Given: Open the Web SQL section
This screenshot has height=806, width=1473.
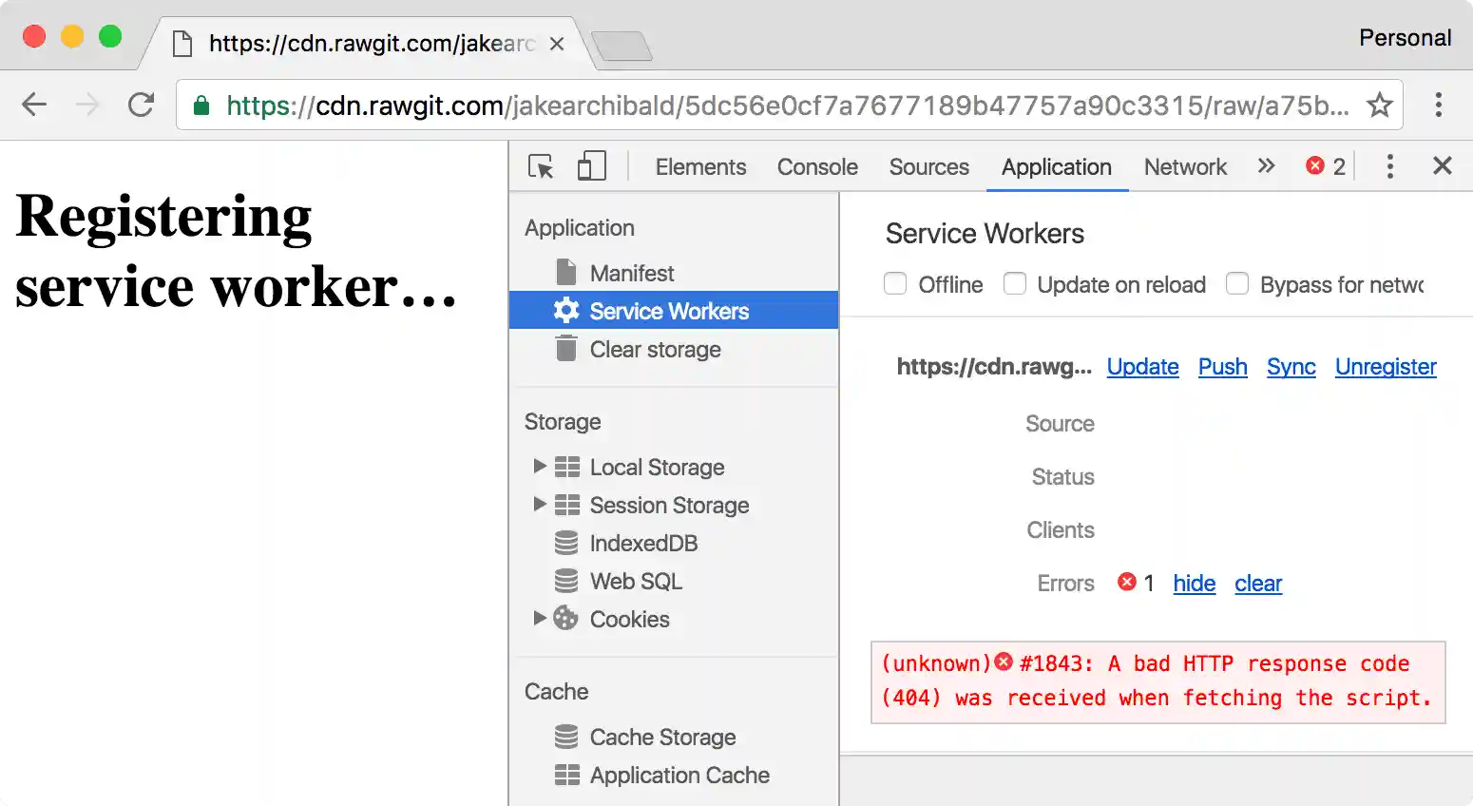Looking at the screenshot, I should pos(635,581).
